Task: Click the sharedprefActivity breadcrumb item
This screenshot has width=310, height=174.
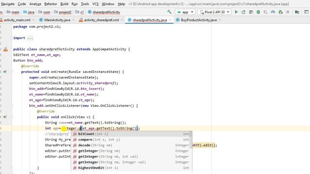Action: coord(104,12)
